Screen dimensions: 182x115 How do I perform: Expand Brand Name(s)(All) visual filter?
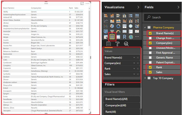point(121,99)
